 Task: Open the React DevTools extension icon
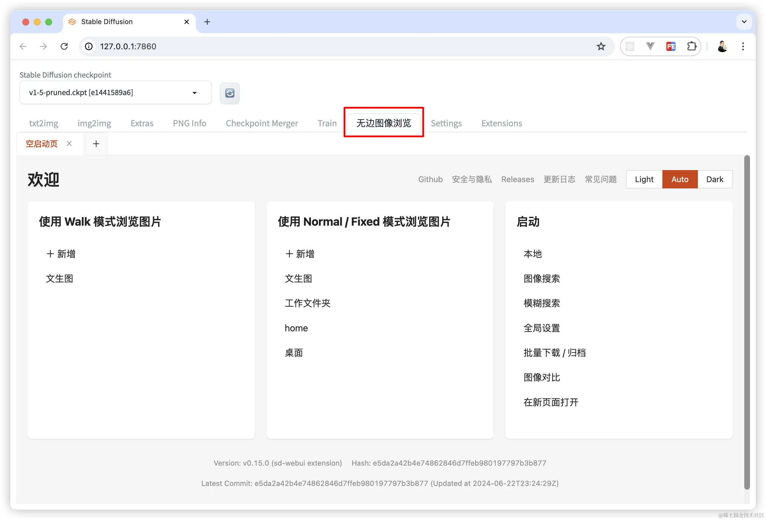629,46
